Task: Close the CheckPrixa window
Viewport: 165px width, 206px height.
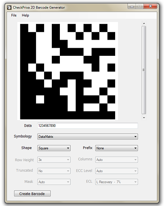Action: pos(150,6)
